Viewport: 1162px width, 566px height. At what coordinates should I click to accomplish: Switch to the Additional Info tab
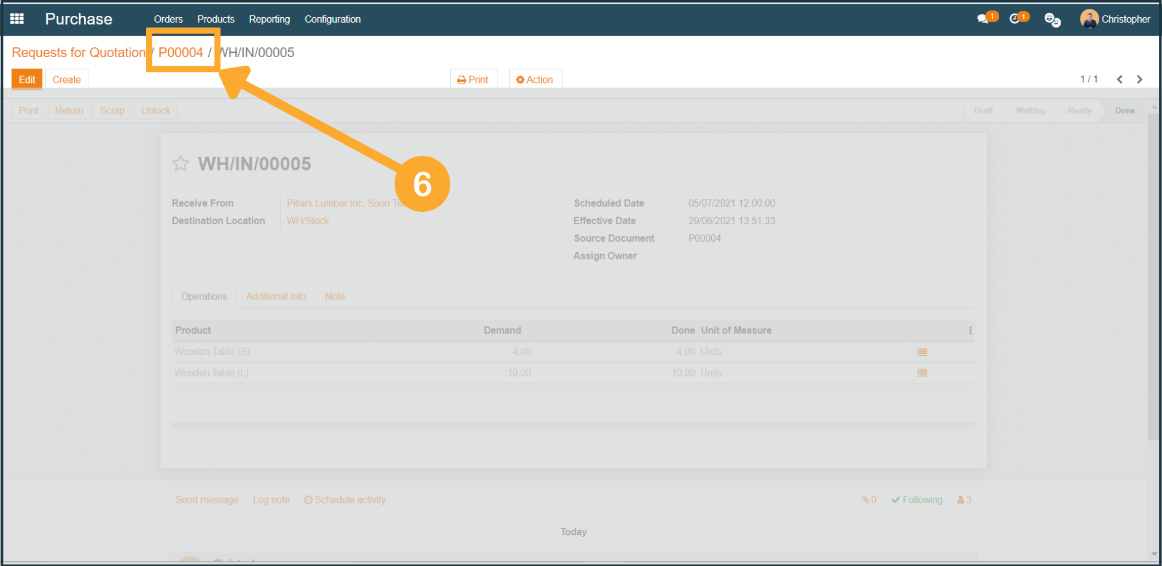(x=276, y=297)
